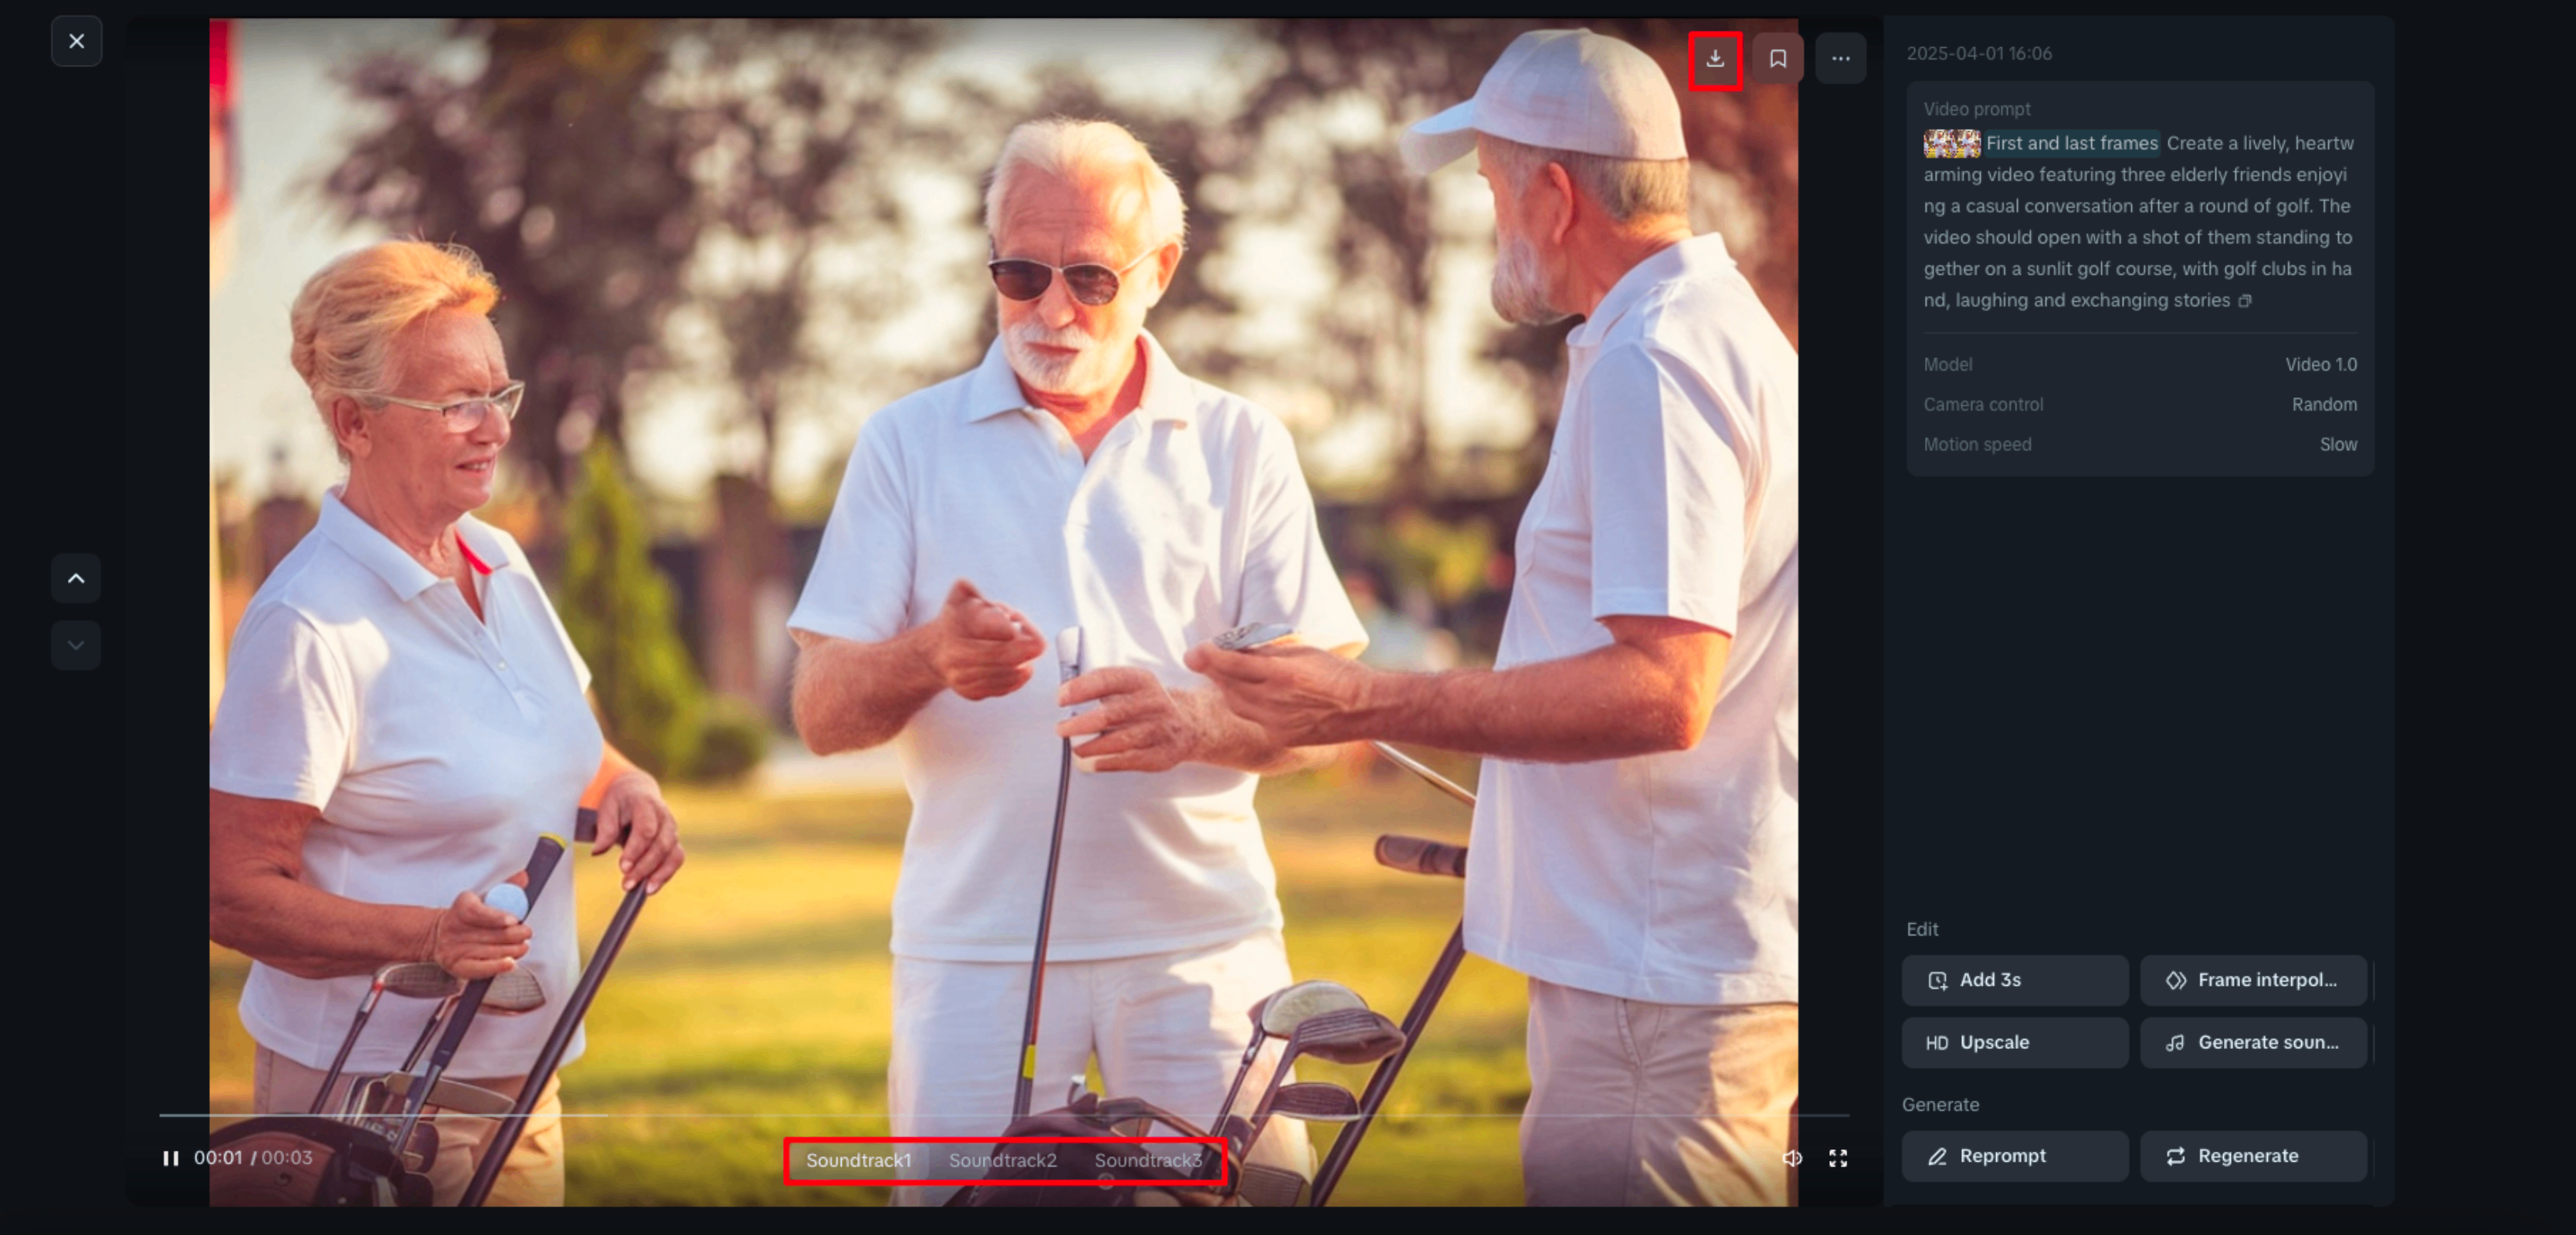Open Generate sound feature
The width and height of the screenshot is (2576, 1235).
point(2253,1042)
